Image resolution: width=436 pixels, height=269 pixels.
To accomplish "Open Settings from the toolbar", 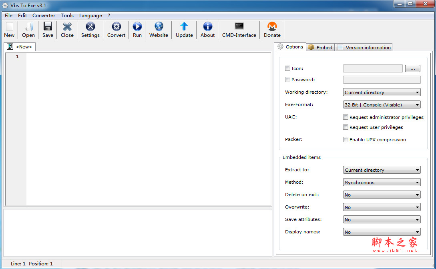I will coord(90,27).
